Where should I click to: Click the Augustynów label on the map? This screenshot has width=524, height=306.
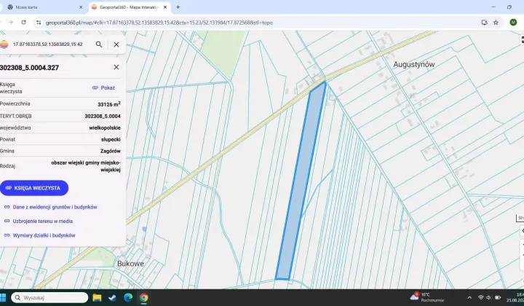[413, 64]
